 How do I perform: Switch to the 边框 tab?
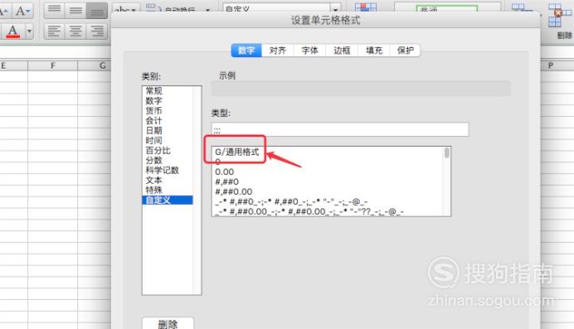tap(342, 51)
